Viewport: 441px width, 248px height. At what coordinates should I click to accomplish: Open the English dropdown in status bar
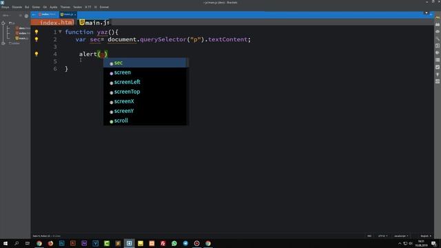point(426,236)
